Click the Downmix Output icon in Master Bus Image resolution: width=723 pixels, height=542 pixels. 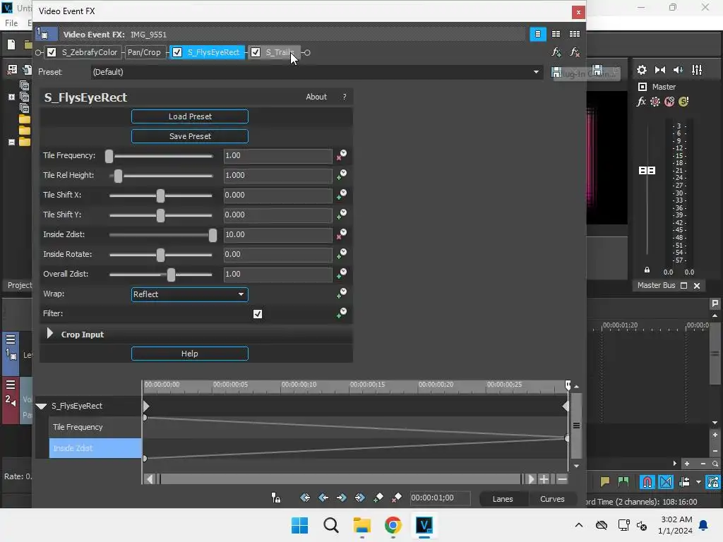point(660,70)
